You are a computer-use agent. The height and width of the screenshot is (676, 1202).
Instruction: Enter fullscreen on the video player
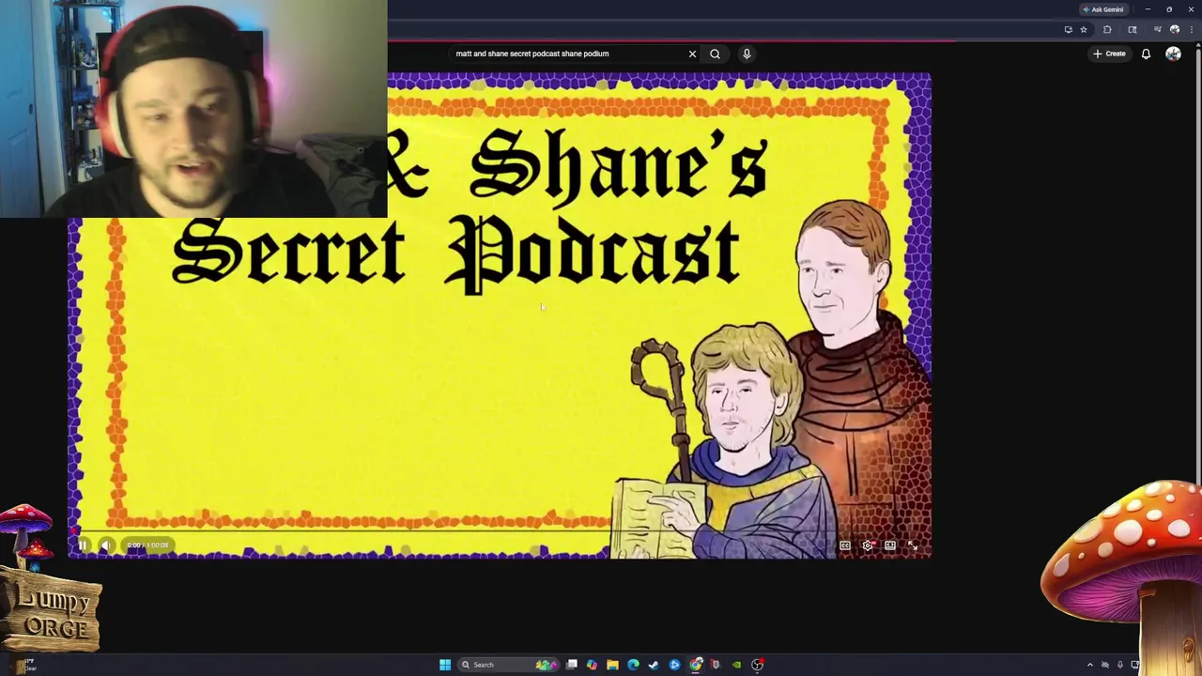coord(912,545)
